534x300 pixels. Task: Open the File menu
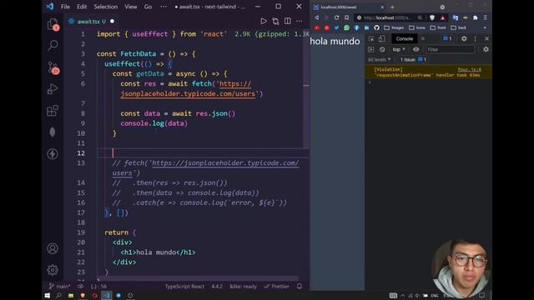tap(65, 7)
